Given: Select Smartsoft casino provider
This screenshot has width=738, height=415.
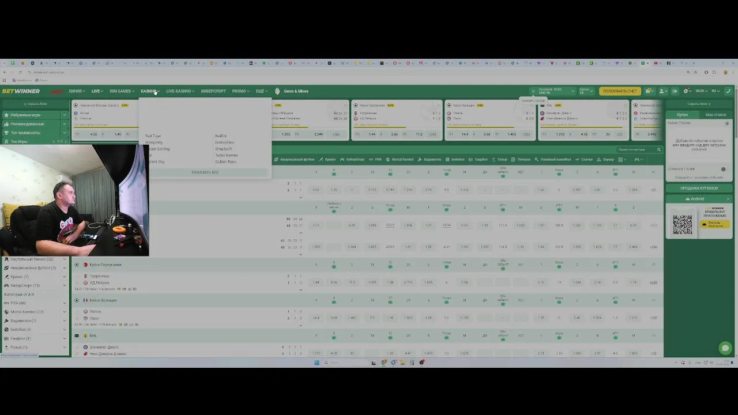Looking at the screenshot, I should coord(223,149).
